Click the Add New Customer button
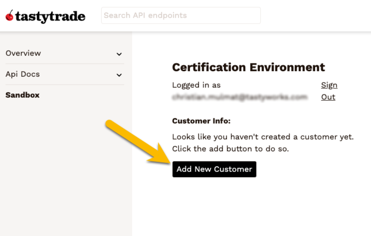Screen dimensions: 371x236 (214, 169)
